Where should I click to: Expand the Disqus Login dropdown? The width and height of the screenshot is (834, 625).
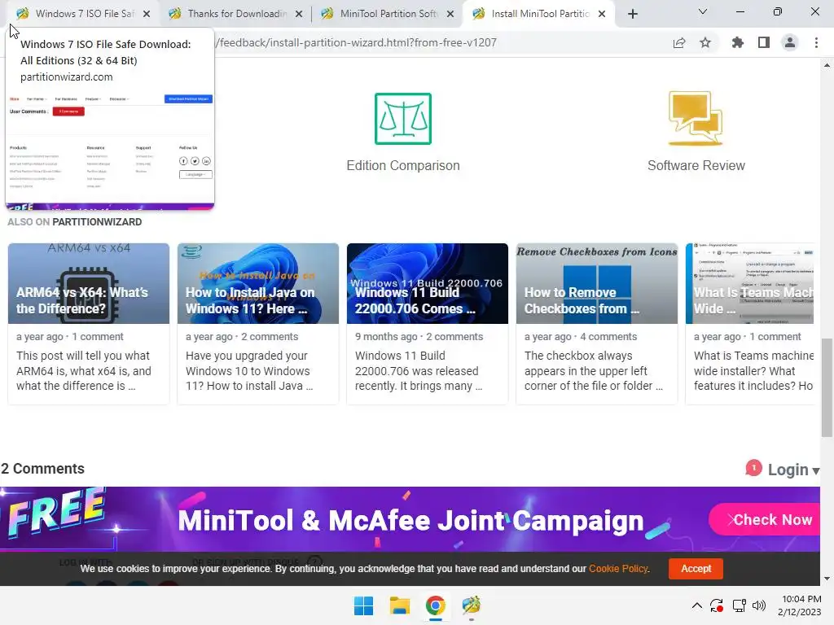click(793, 470)
